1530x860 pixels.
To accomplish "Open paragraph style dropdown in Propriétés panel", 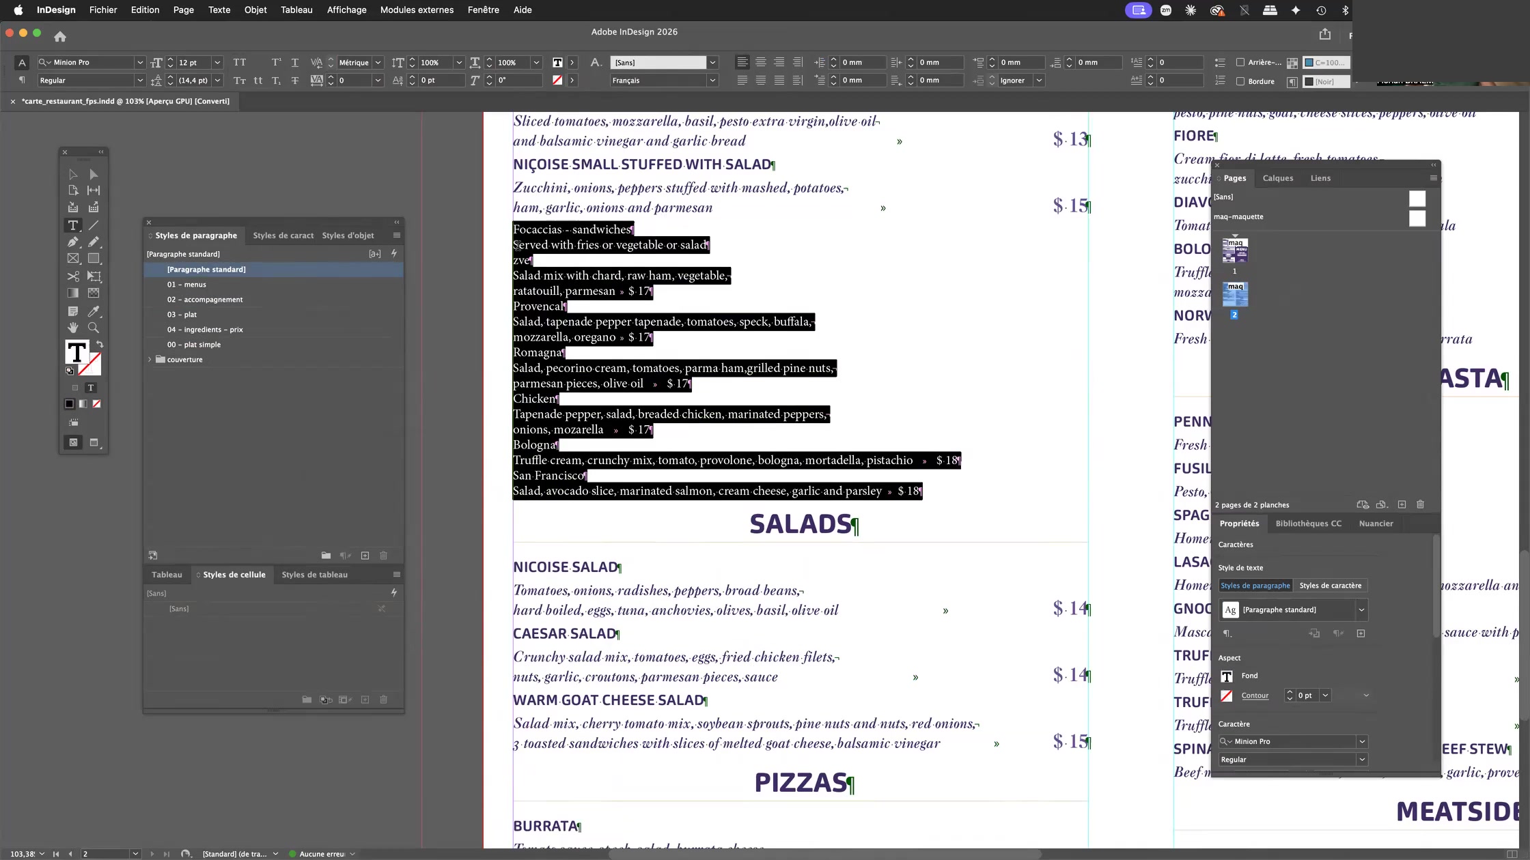I will click(x=1361, y=610).
